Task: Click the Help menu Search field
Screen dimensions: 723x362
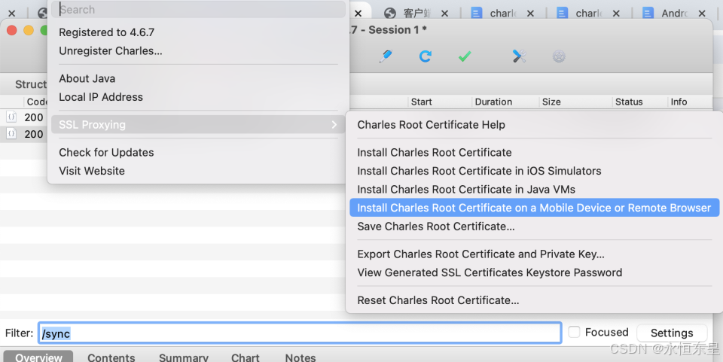Action: click(x=198, y=9)
